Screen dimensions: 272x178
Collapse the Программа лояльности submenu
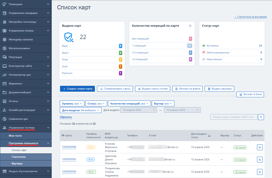click(x=48, y=143)
